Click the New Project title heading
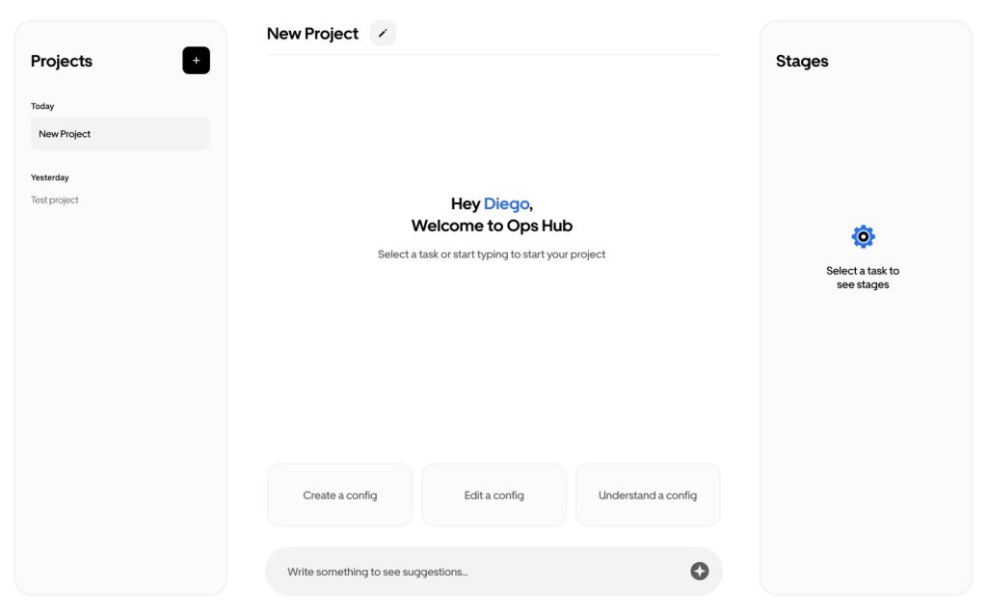This screenshot has height=616, width=987. point(312,34)
